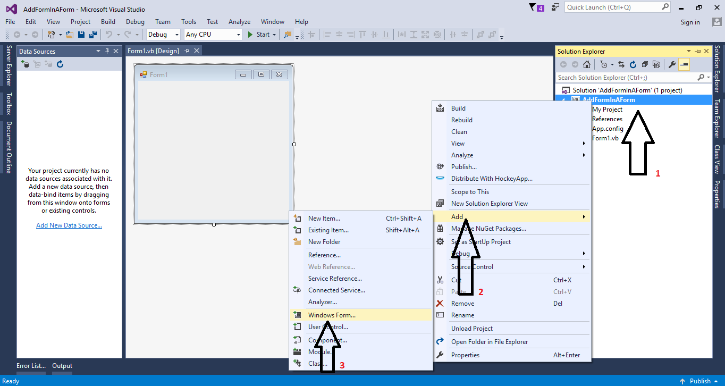This screenshot has width=725, height=386.
Task: Select Windows Form... from the Add submenu
Action: (360, 315)
